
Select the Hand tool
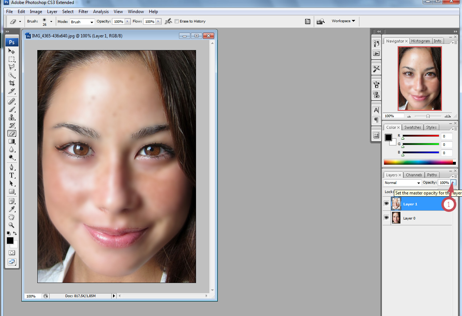click(12, 217)
